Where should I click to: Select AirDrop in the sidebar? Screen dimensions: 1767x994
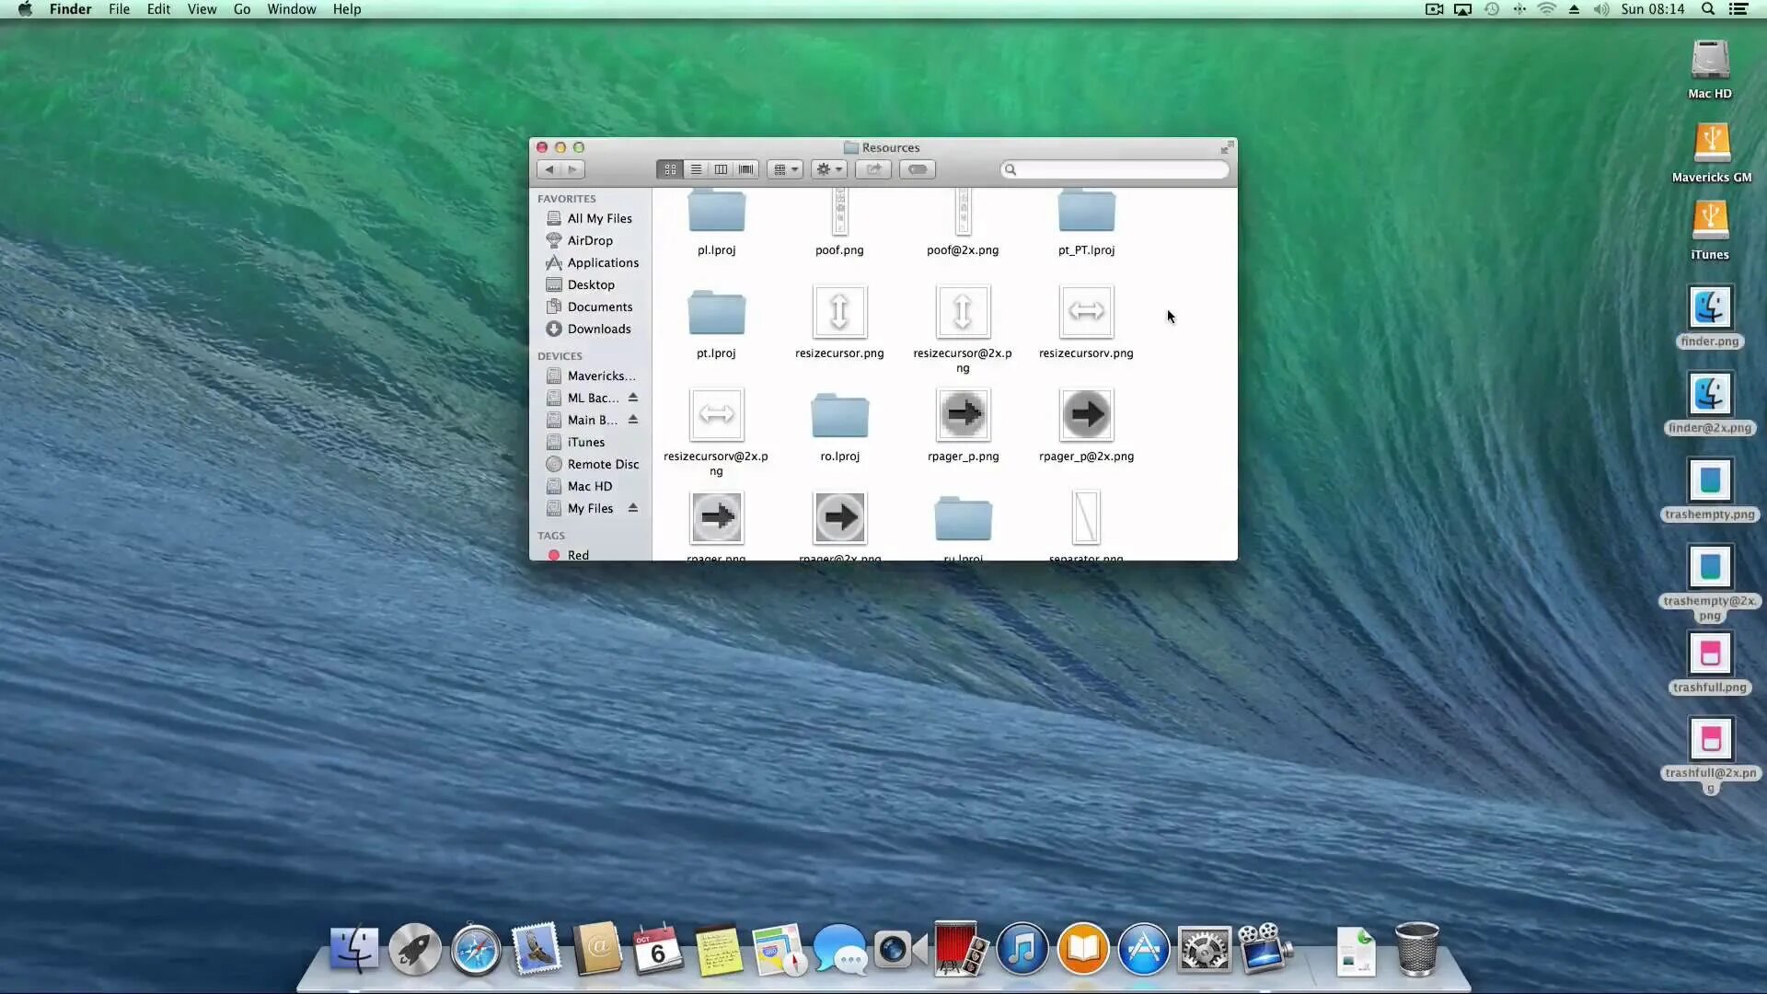589,240
